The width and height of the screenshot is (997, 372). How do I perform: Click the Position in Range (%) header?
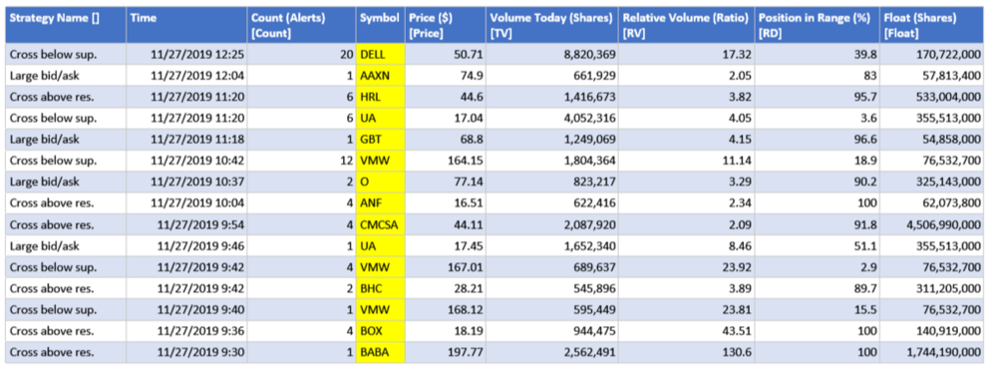click(818, 25)
